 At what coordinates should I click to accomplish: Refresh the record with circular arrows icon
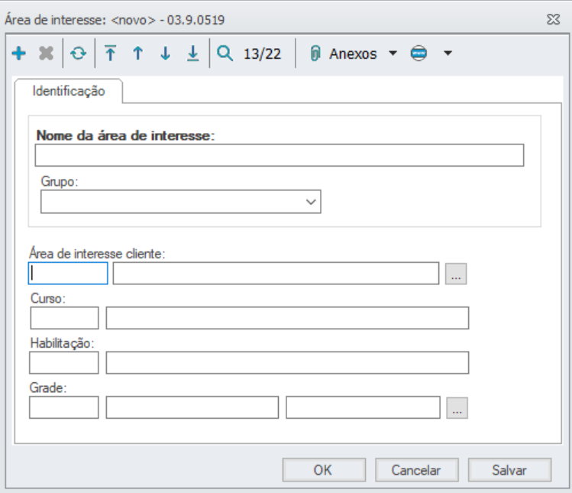(x=79, y=54)
